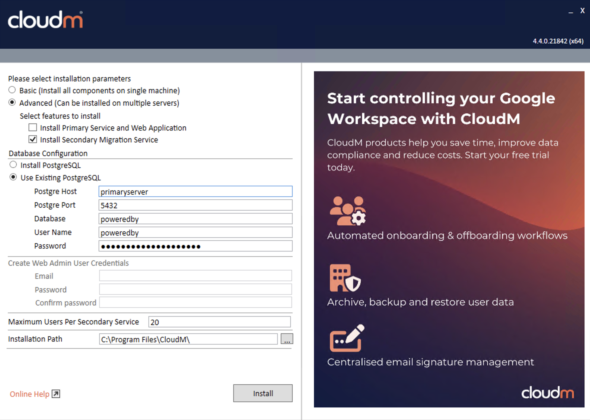
Task: Click version text 4.4.0.21842 (x64)
Action: pos(558,41)
